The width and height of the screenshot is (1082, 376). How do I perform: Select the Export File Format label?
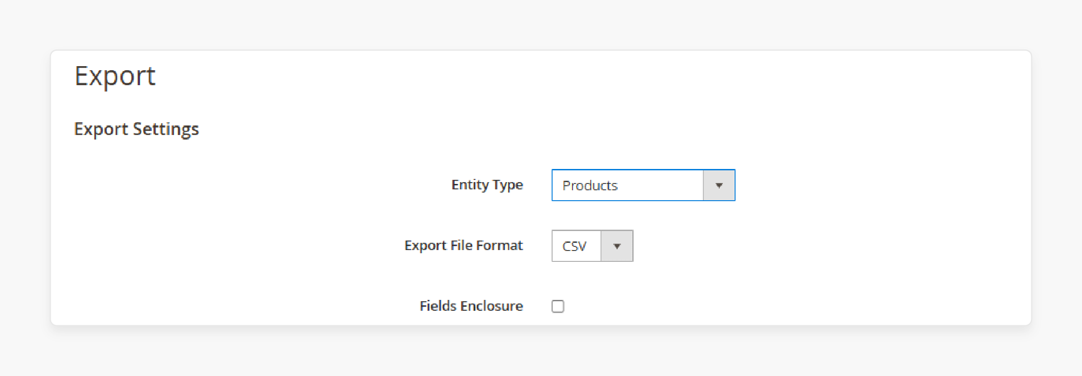point(464,246)
